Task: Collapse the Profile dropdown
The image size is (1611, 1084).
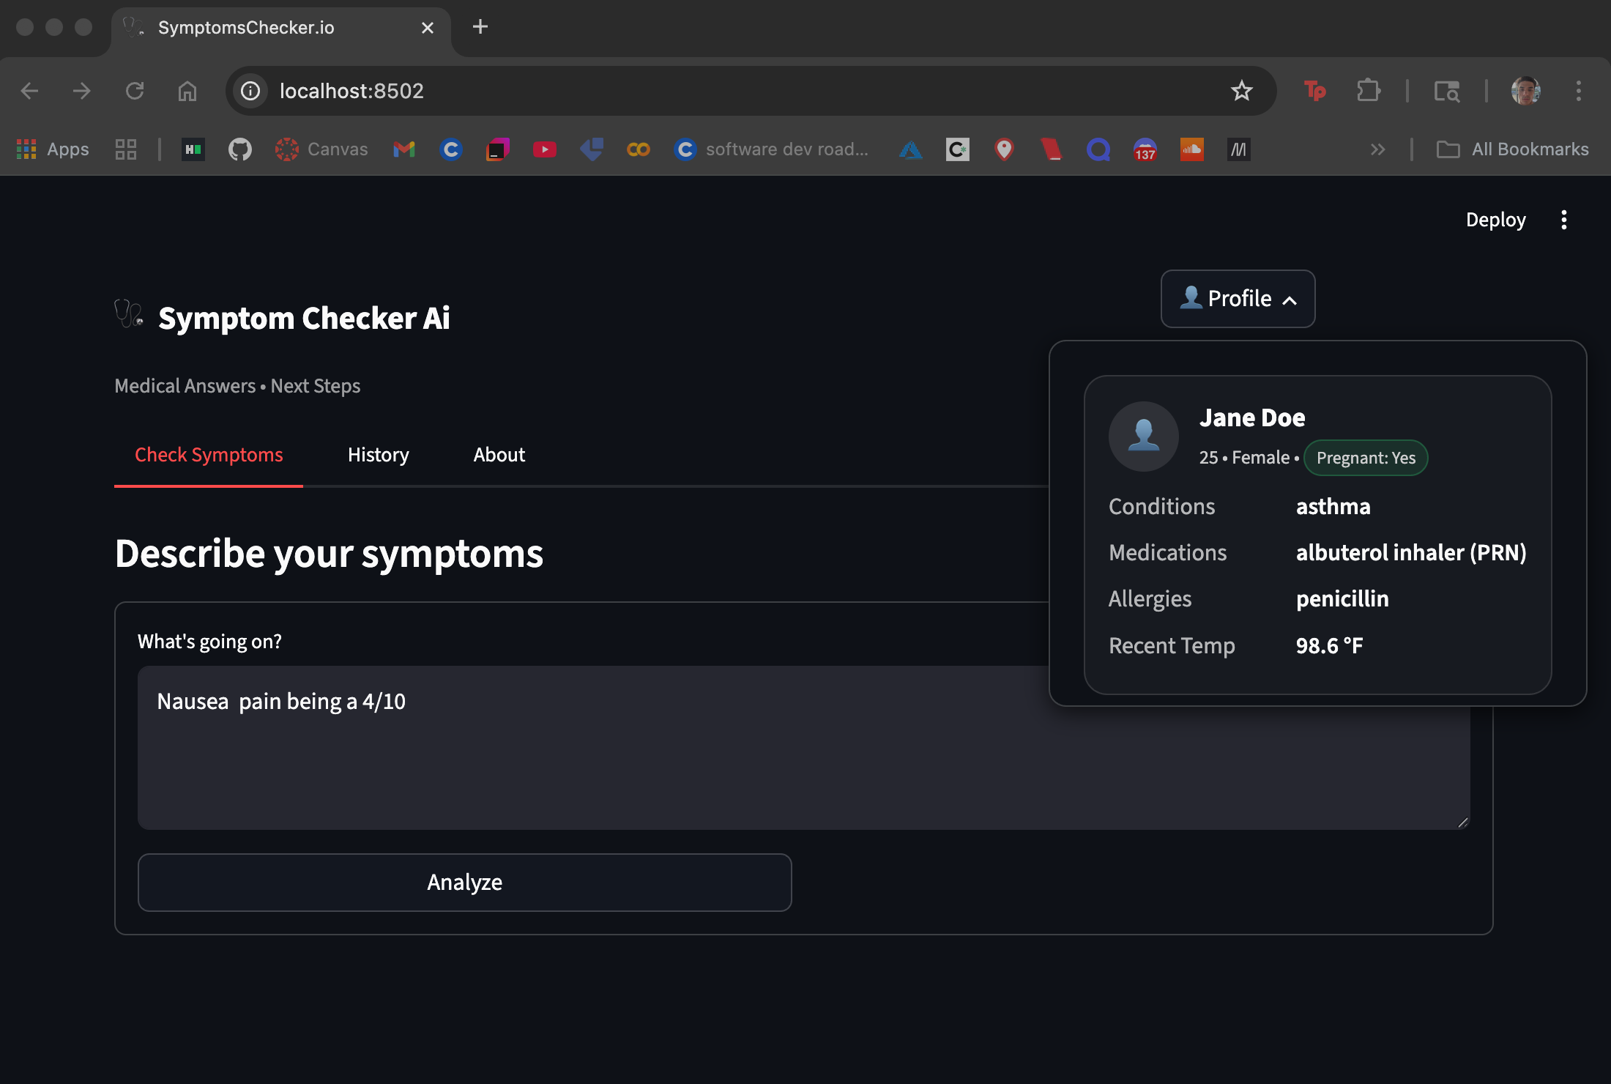Action: pos(1238,299)
